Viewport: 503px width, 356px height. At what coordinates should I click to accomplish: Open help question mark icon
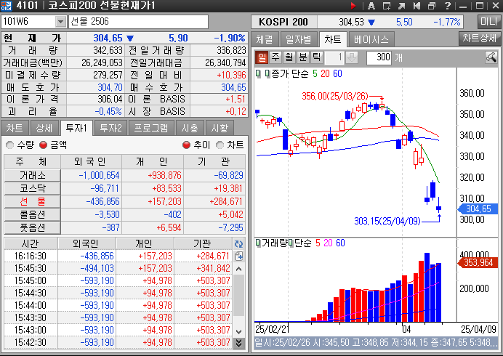[448, 6]
